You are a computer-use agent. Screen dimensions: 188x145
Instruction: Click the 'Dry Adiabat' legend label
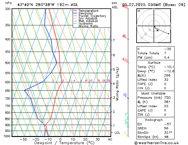click(x=88, y=18)
